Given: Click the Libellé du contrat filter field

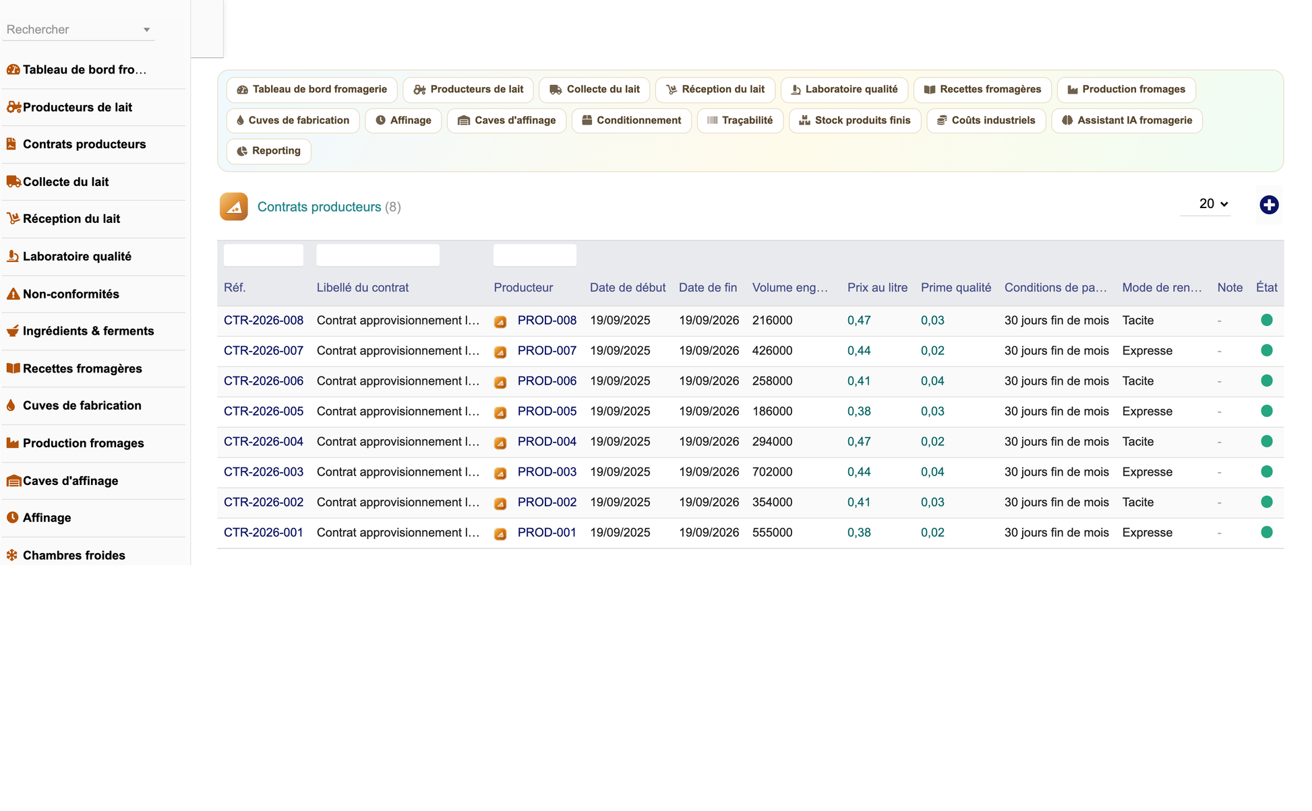Looking at the screenshot, I should point(378,255).
